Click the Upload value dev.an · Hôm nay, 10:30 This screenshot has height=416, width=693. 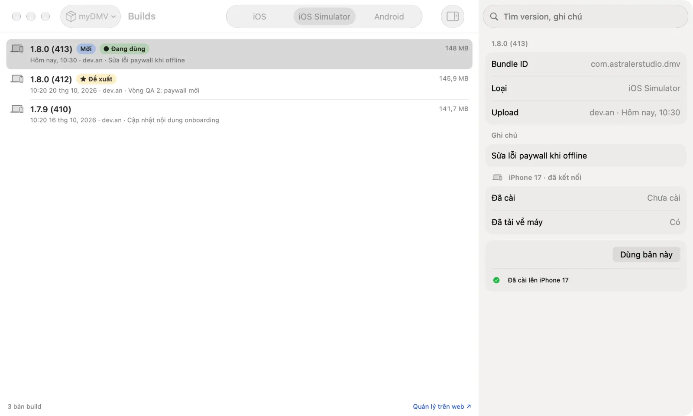[635, 113]
